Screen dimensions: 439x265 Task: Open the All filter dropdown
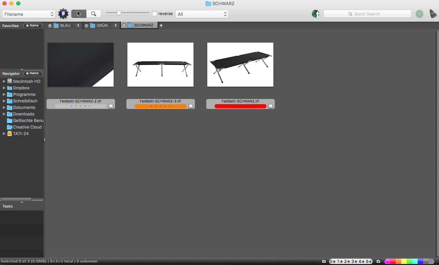202,14
